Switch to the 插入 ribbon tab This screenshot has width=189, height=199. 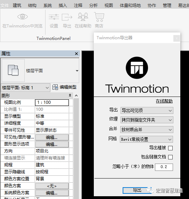point(63,6)
